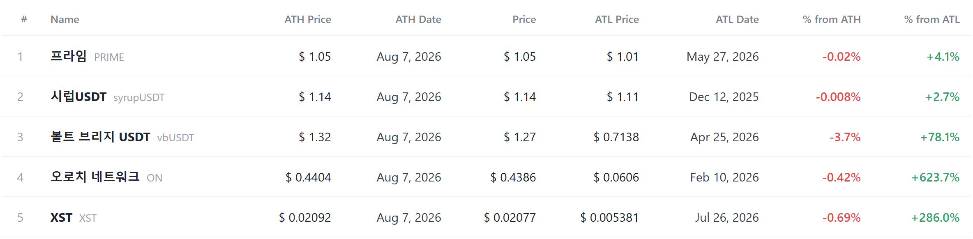This screenshot has height=239, width=973.
Task: Sort by the # rank column header
Action: [x=24, y=19]
